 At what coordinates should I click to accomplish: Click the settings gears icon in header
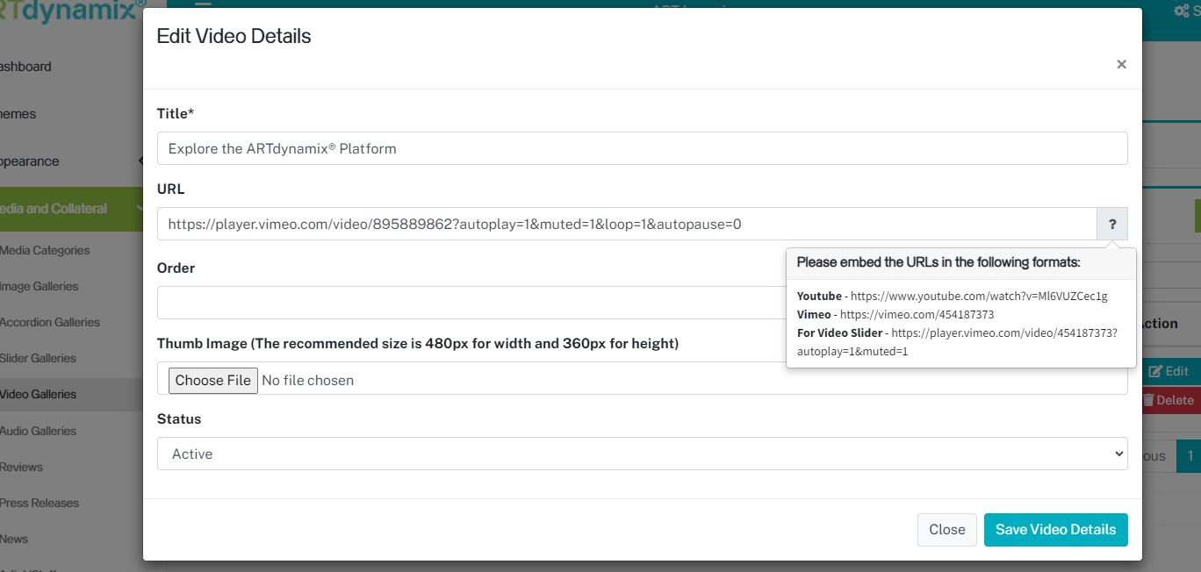click(1183, 11)
